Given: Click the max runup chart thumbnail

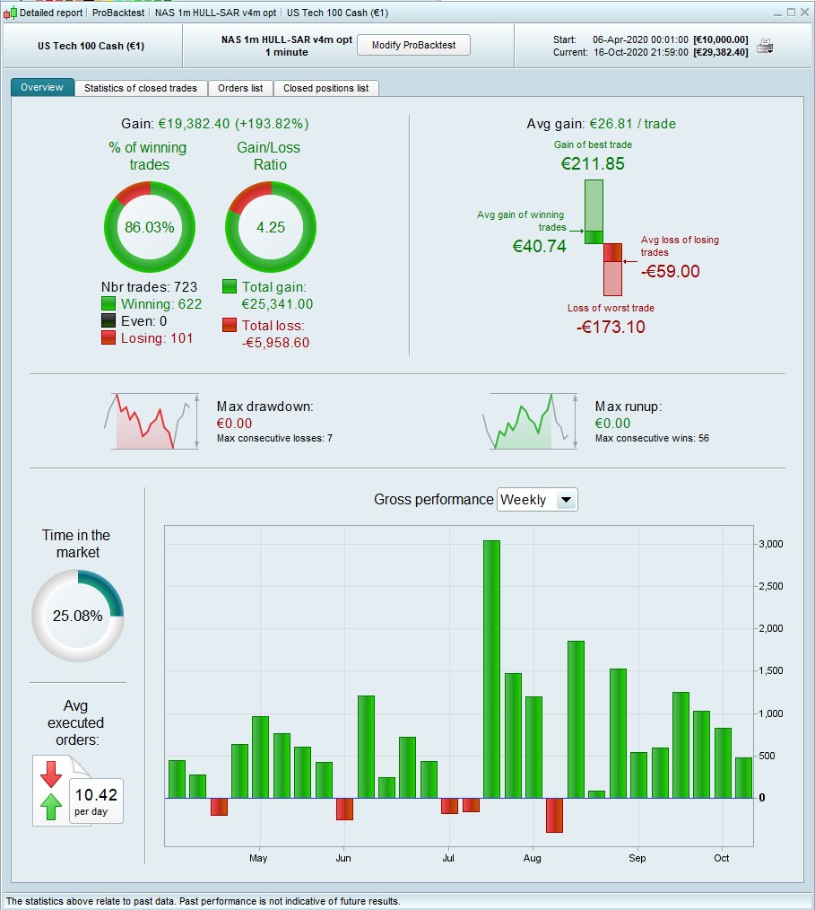Looking at the screenshot, I should (530, 421).
